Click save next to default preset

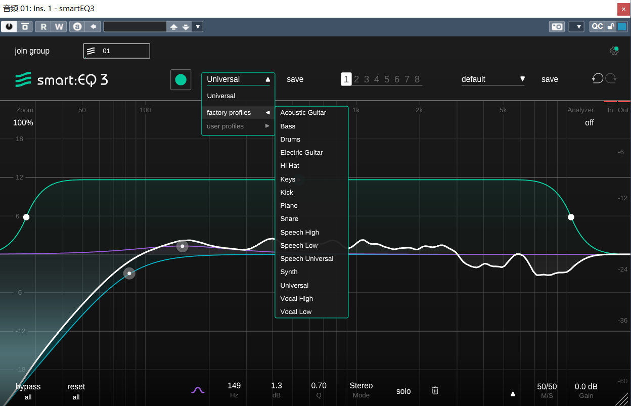tap(550, 79)
